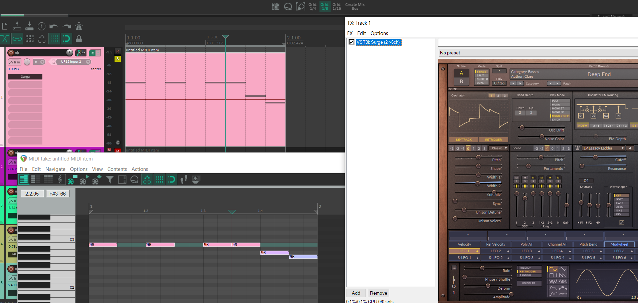Uncheck the VST3i Surge enable checkbox
638x303 pixels.
[x=351, y=42]
